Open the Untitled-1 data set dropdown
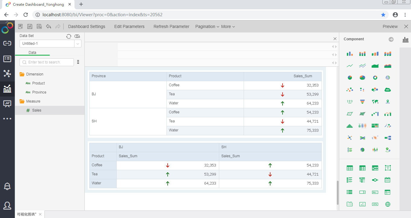The width and height of the screenshot is (411, 218). (78, 44)
